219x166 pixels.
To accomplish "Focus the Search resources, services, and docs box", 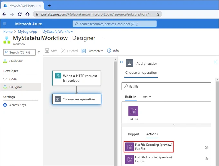I will (x=115, y=24).
